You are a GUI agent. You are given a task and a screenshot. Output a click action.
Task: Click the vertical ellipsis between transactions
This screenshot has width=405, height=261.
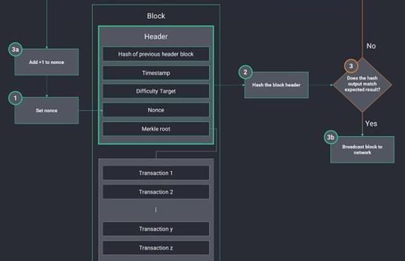tap(156, 210)
